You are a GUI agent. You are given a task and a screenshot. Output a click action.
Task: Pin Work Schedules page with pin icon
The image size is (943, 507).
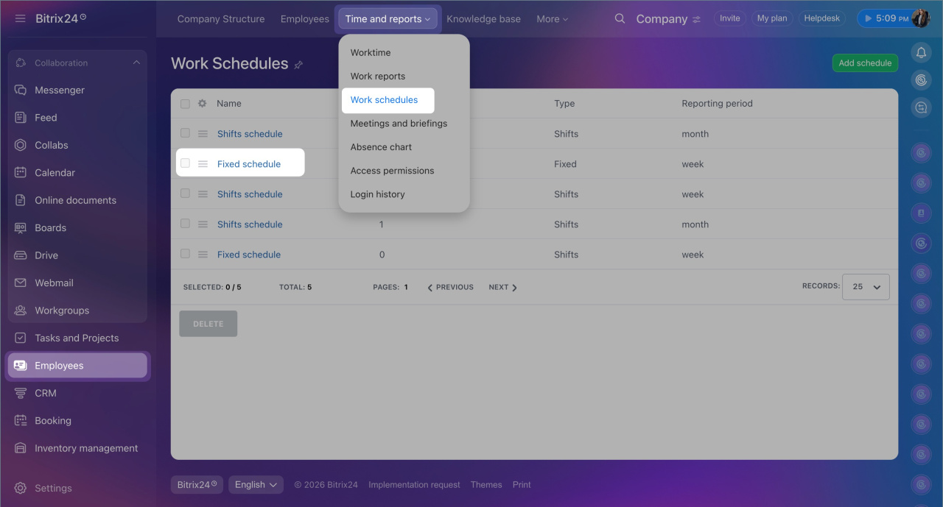point(298,65)
